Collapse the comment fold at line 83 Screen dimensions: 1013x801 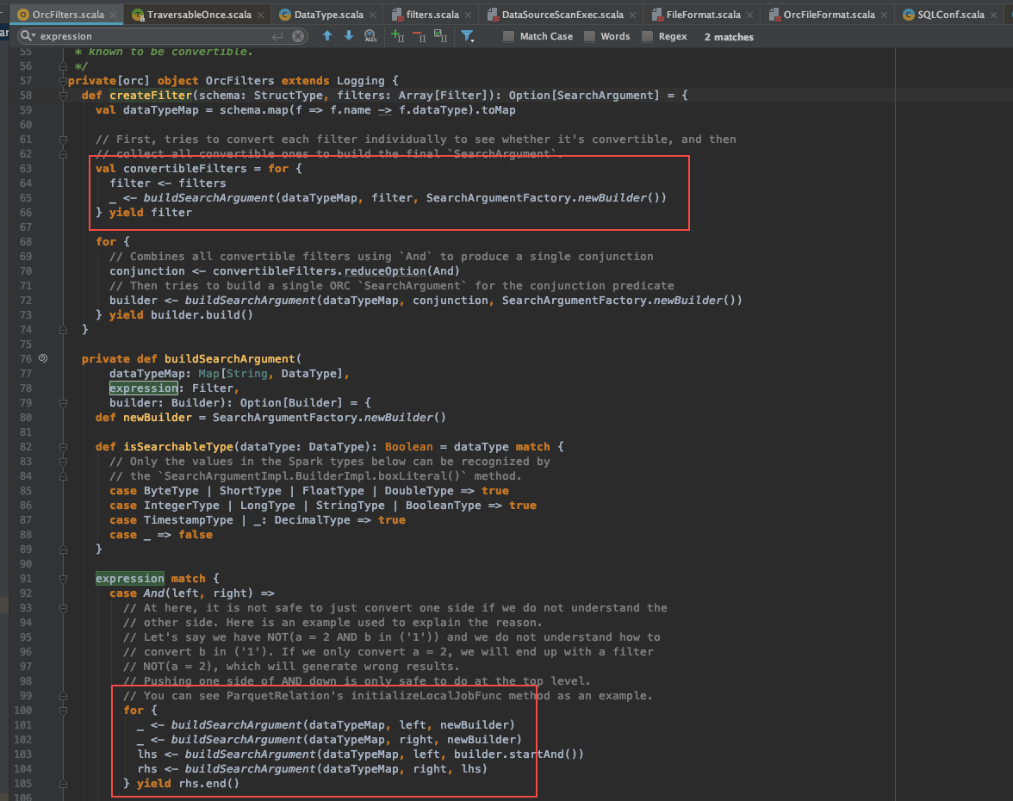click(x=64, y=462)
